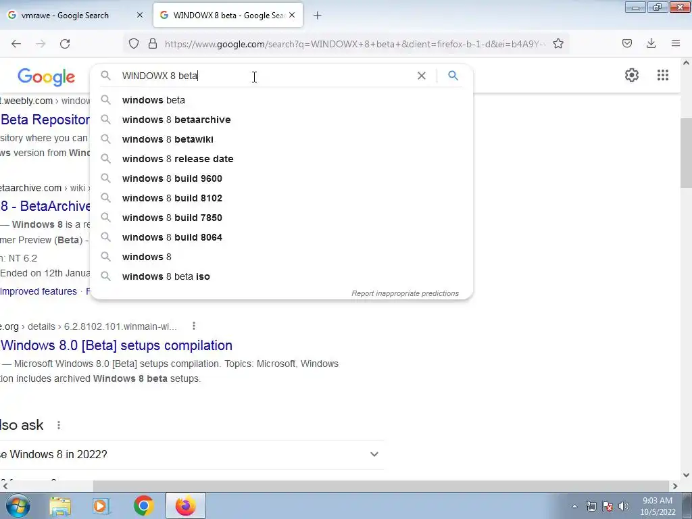Select the plain 'windows 8' suggestion

click(282, 257)
